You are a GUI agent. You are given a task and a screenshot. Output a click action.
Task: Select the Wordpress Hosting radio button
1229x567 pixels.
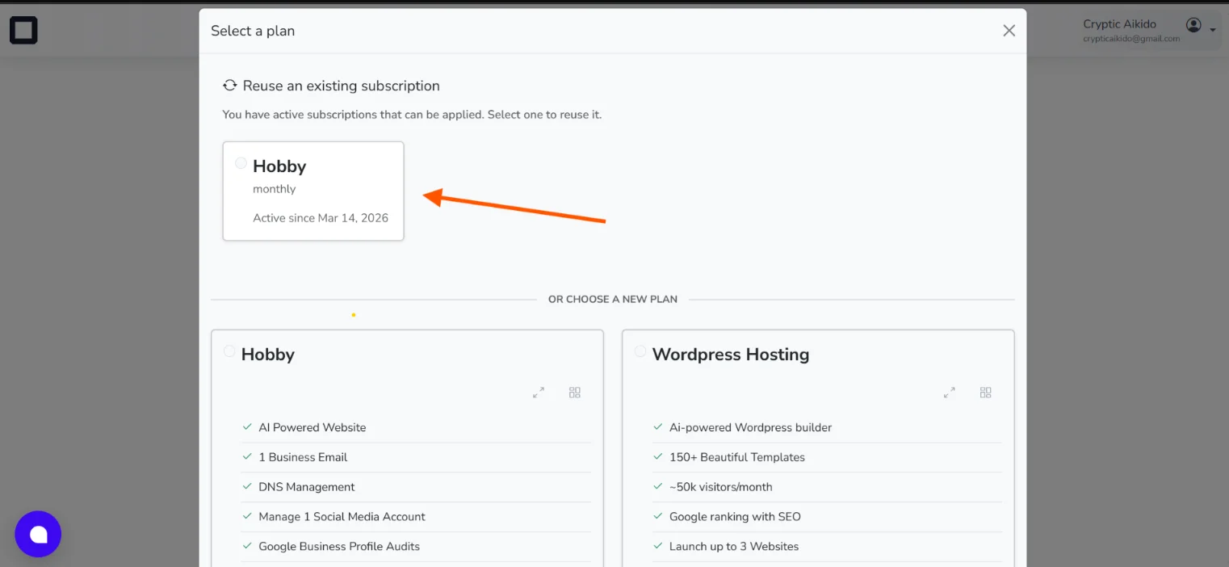point(640,351)
